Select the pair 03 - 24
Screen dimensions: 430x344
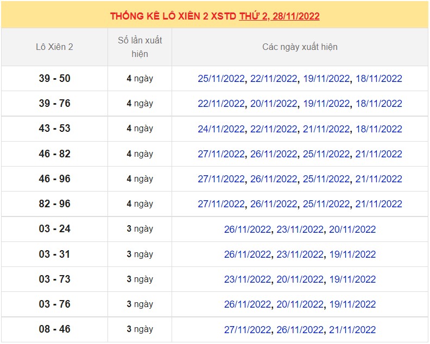coord(55,228)
